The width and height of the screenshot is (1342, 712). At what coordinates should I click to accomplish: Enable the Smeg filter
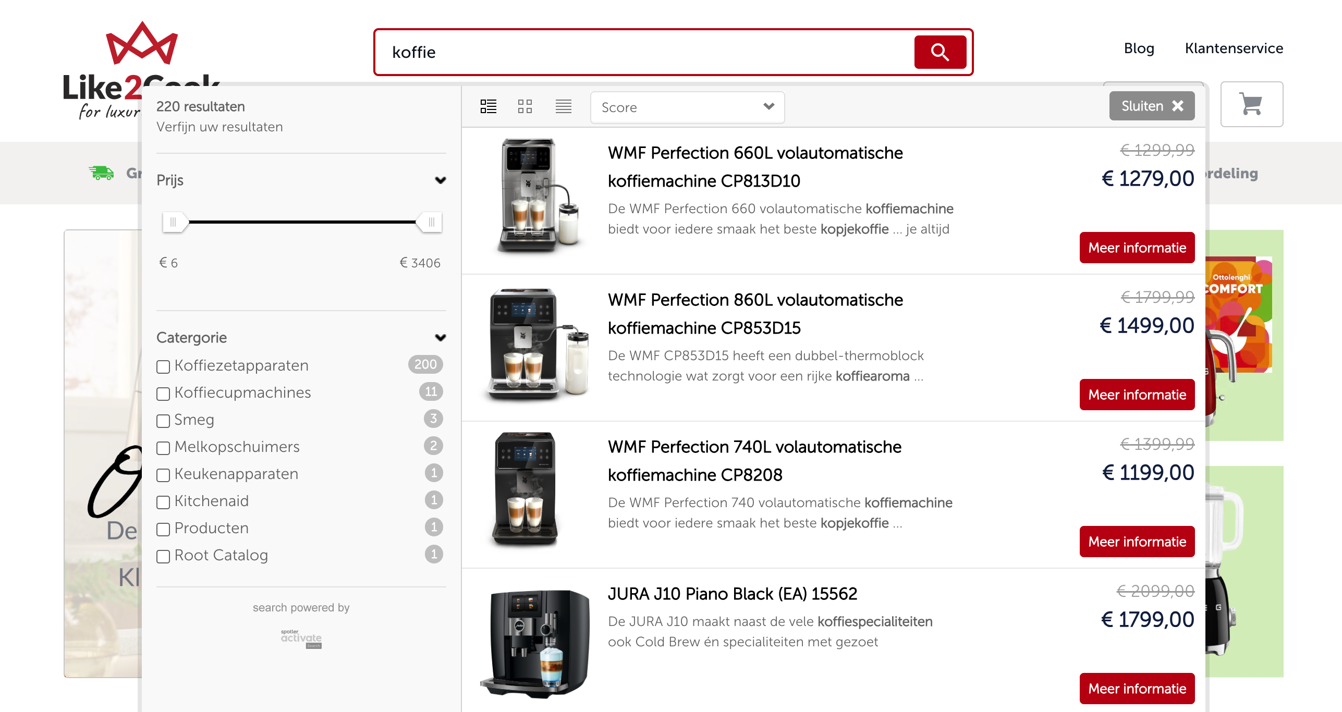(x=163, y=421)
